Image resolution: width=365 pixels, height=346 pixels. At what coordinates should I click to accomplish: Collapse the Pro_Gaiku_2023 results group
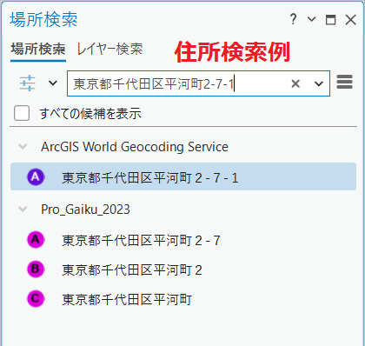click(x=23, y=209)
